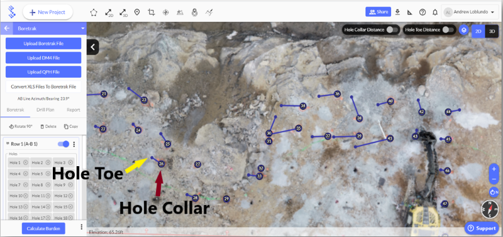Open the Boretrak panel dropdown
Image resolution: width=503 pixels, height=237 pixels.
(83, 28)
